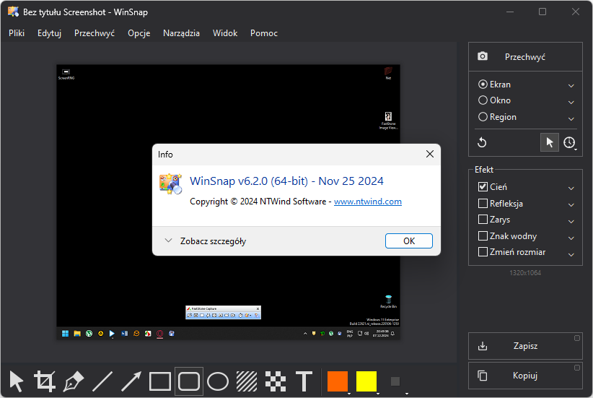This screenshot has height=398, width=593.
Task: Select the Rounded rectangle tool
Action: [189, 381]
